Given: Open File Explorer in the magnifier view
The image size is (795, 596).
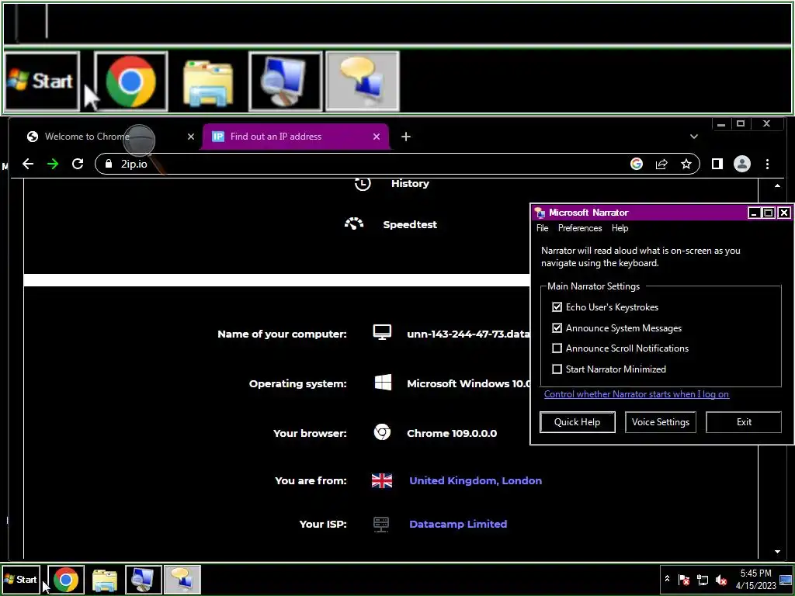Looking at the screenshot, I should 208,82.
